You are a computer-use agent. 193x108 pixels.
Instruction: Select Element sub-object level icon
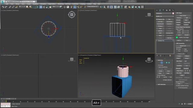tap(169, 63)
